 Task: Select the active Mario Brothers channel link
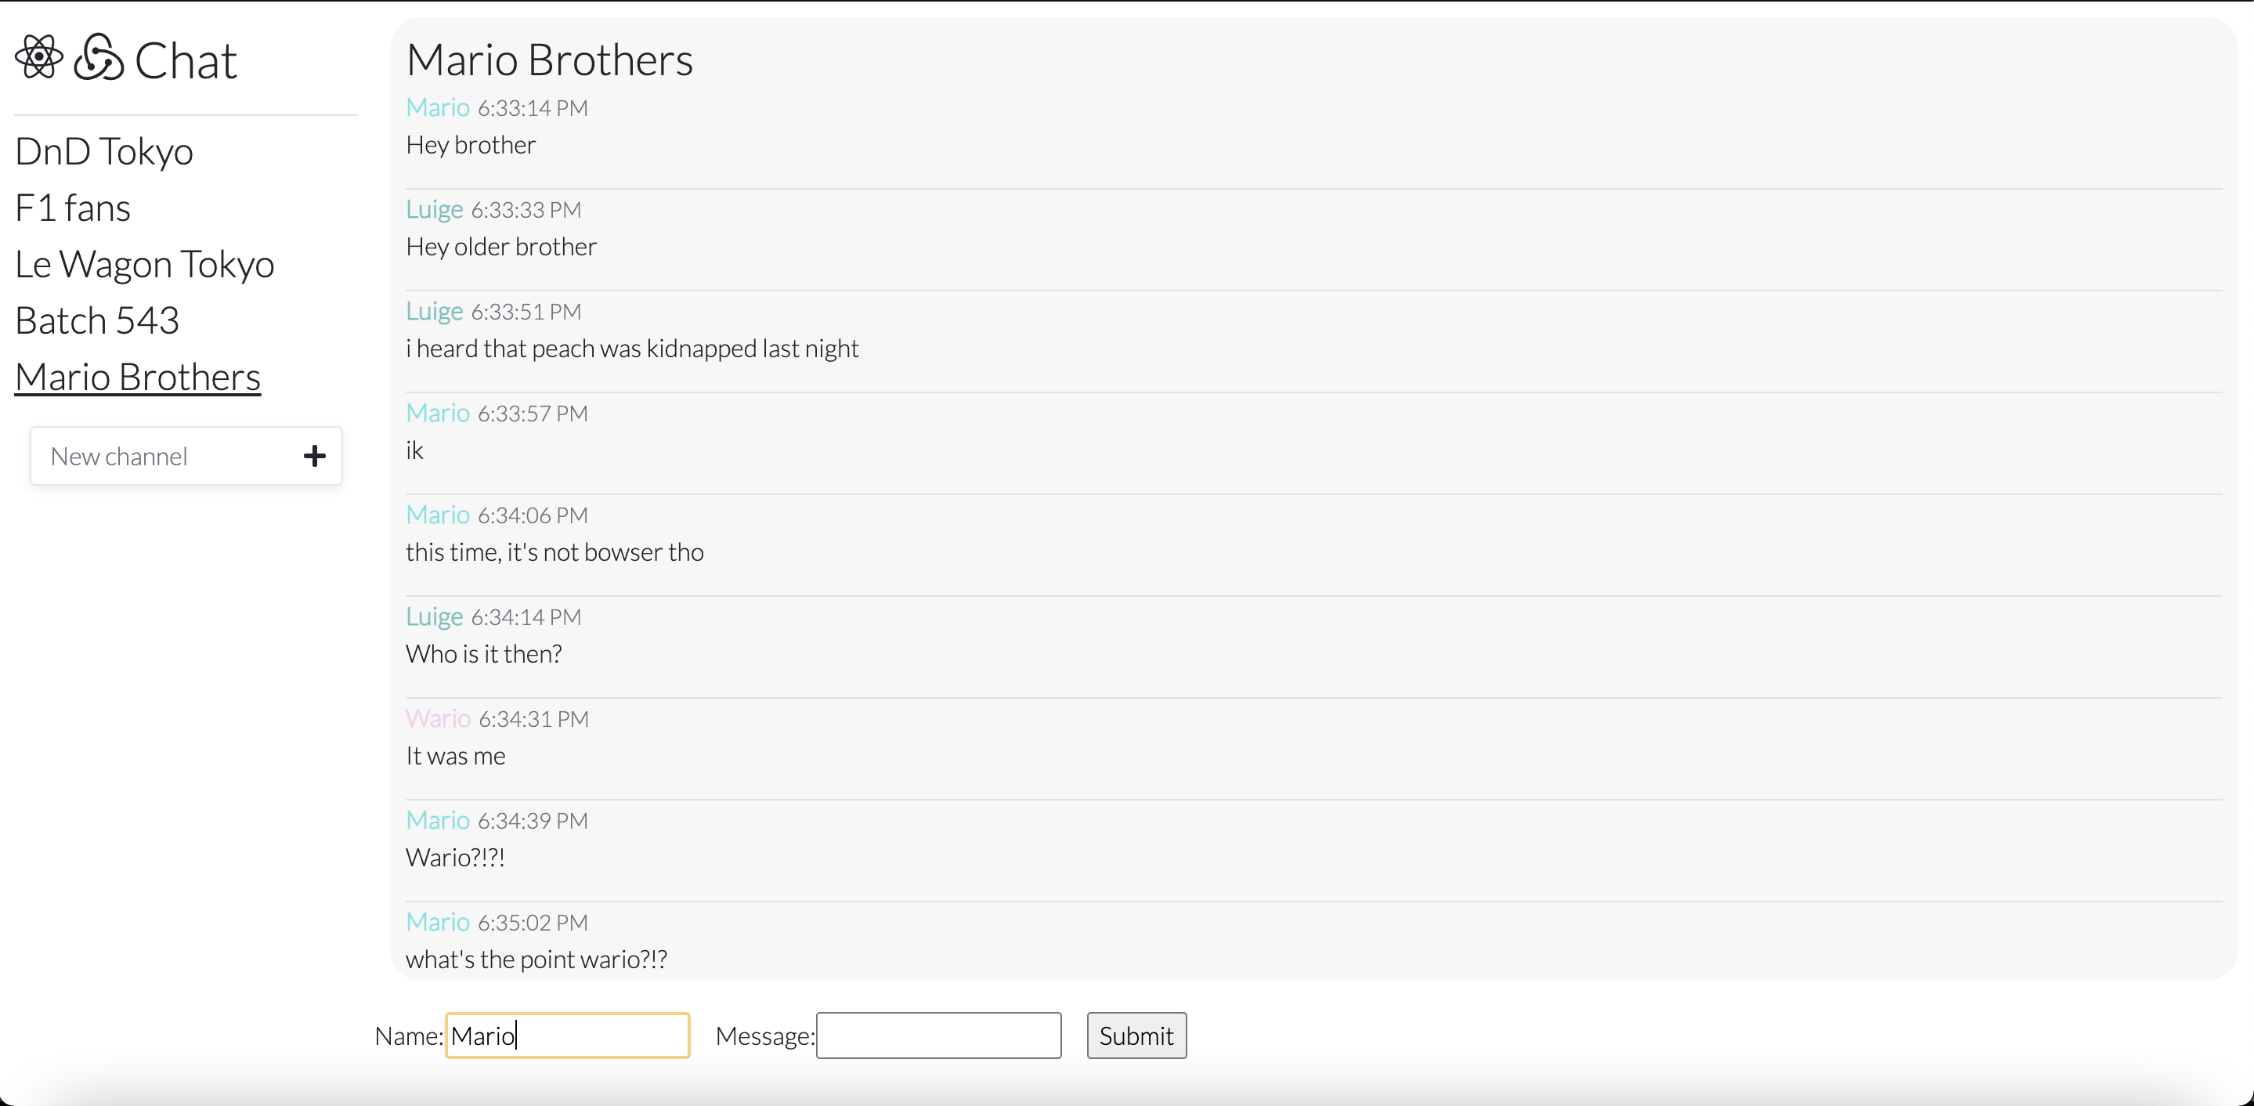point(137,377)
